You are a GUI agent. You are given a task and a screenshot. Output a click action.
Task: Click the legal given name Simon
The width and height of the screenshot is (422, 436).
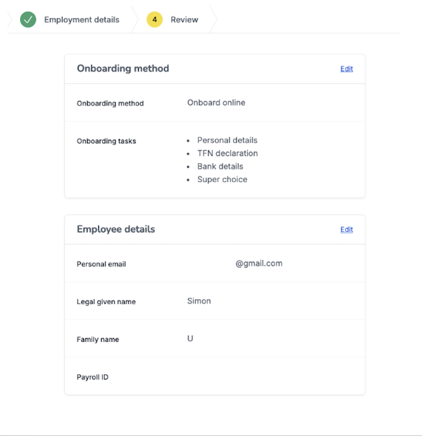click(x=199, y=301)
